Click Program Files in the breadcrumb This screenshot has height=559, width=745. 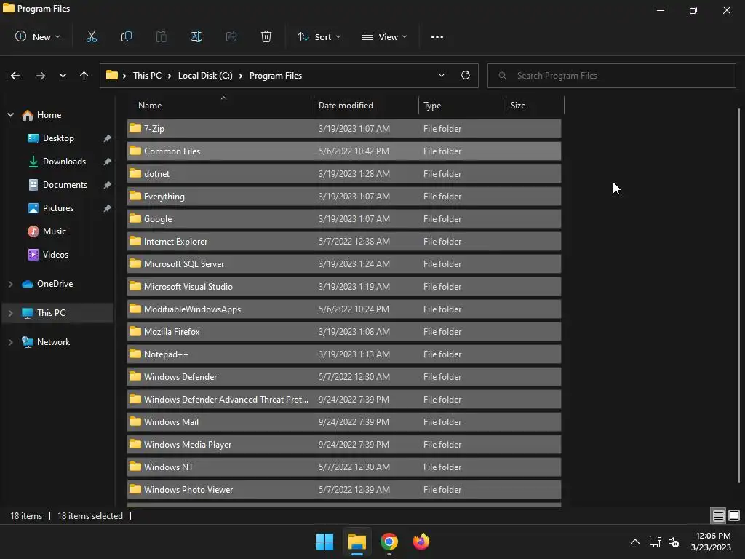(276, 76)
